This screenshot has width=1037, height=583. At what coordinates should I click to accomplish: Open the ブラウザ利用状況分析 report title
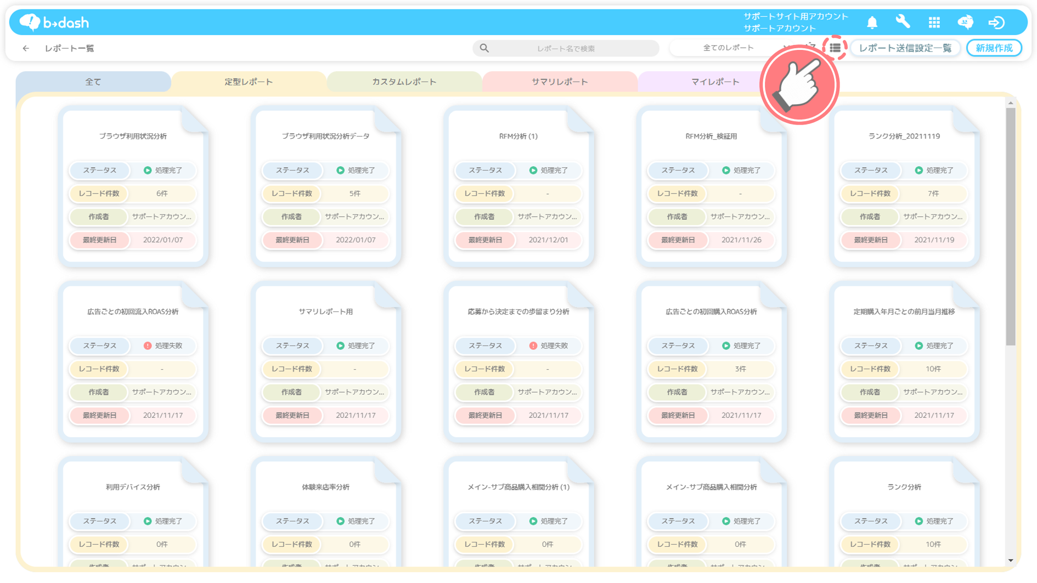(x=133, y=136)
